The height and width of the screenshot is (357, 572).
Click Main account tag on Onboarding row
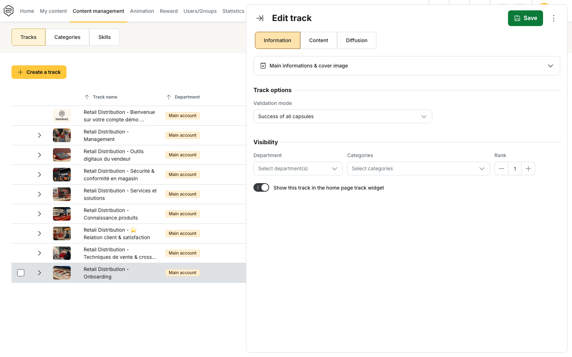click(x=183, y=273)
